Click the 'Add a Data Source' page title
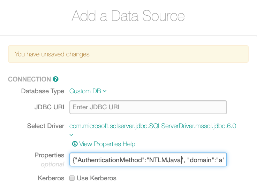The height and width of the screenshot is (188, 257). [128, 16]
